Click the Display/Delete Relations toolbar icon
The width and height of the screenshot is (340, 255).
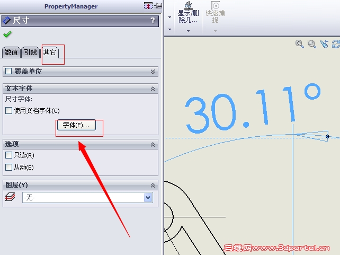click(x=188, y=6)
